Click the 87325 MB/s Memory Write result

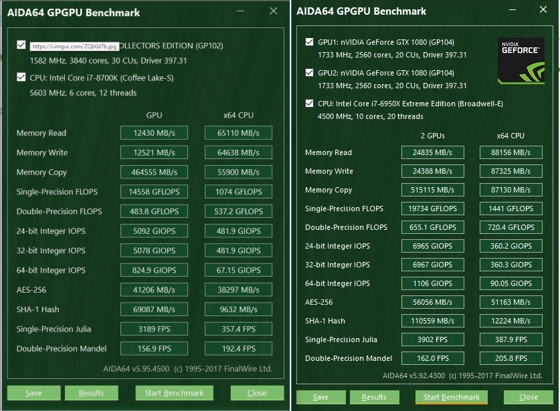(510, 171)
